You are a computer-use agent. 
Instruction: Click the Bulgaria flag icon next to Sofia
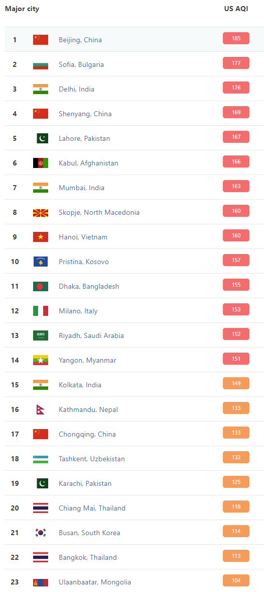pyautogui.click(x=40, y=64)
